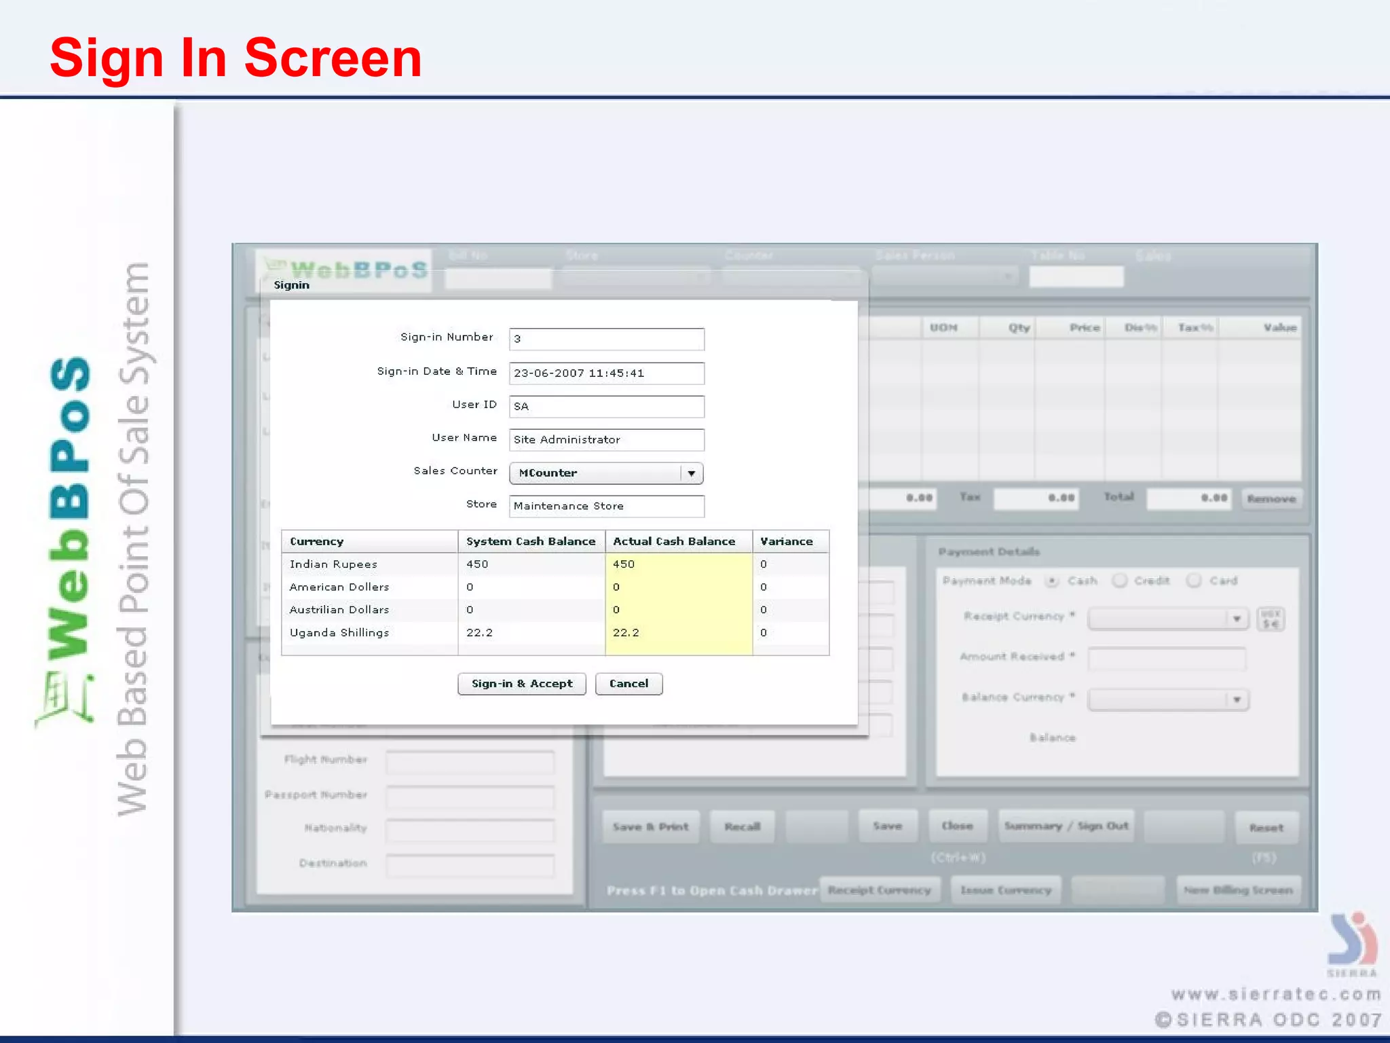Select the Uganda Shillings row label
This screenshot has height=1043, width=1390.
pyautogui.click(x=339, y=633)
